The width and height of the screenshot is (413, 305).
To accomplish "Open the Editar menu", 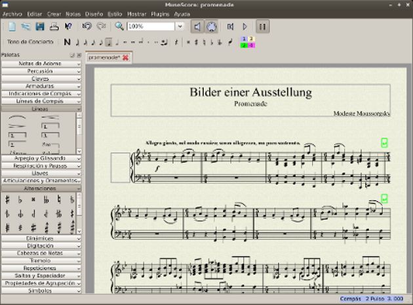I will click(35, 14).
